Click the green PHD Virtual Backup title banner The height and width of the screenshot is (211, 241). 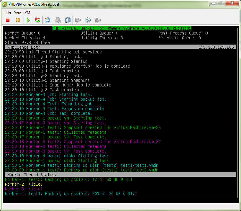coord(122,28)
